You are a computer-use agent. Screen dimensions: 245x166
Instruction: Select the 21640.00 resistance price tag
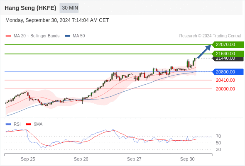[228, 54]
